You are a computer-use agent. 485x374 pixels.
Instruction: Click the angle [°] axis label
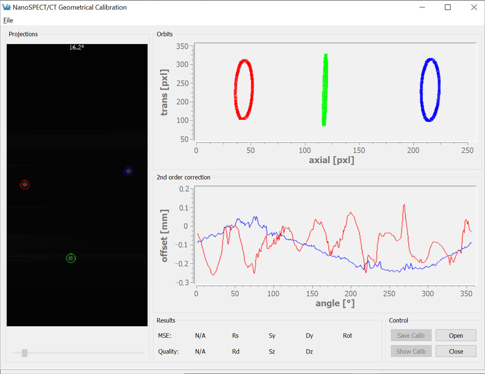(x=335, y=304)
